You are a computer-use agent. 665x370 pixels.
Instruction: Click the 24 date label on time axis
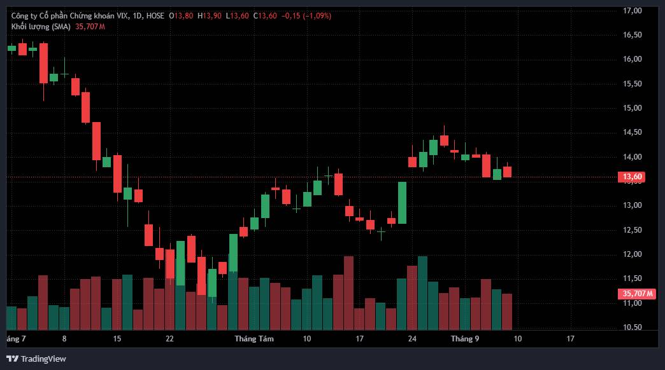412,339
